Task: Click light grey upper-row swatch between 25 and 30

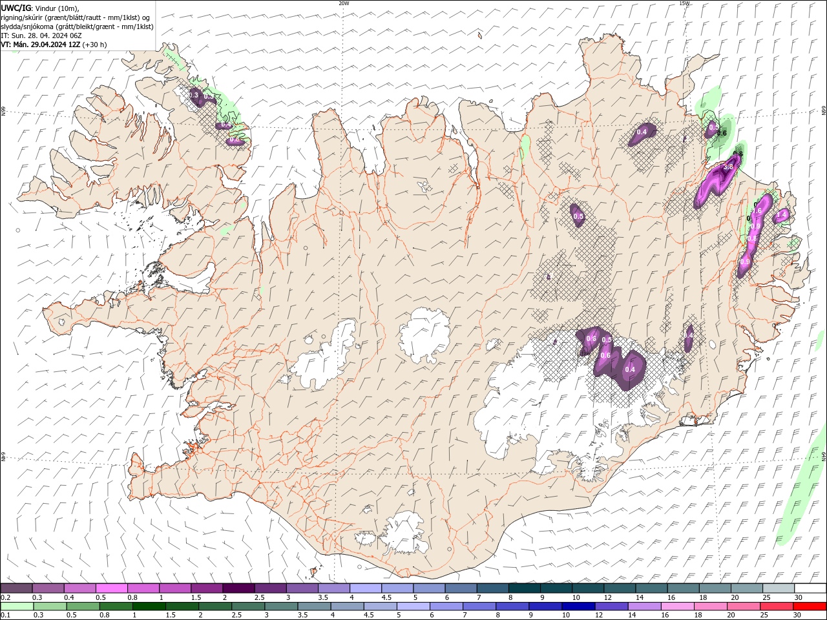Action: [x=779, y=588]
